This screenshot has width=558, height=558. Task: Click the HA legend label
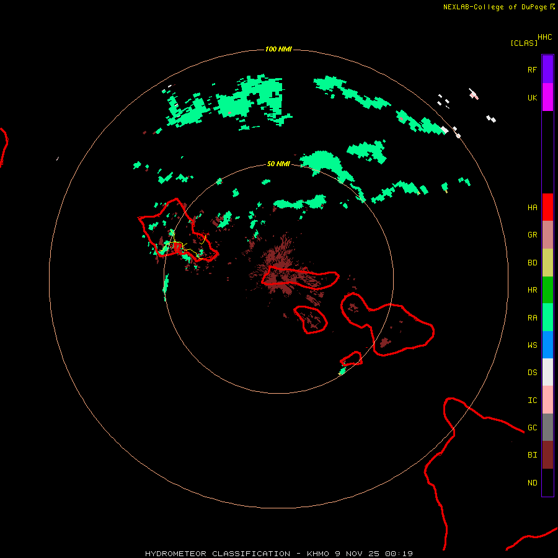(x=532, y=207)
